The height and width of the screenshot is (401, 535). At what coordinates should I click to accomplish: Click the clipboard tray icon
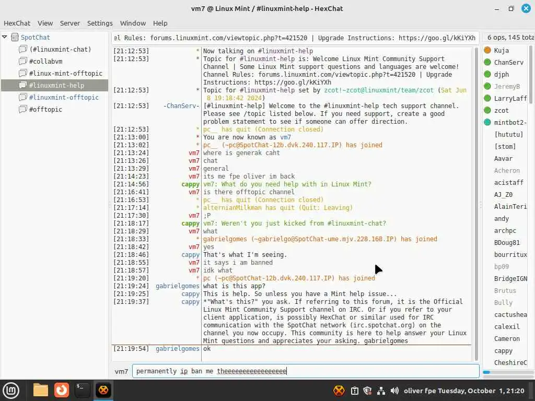point(355,391)
